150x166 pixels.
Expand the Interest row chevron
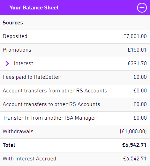(x=7, y=63)
